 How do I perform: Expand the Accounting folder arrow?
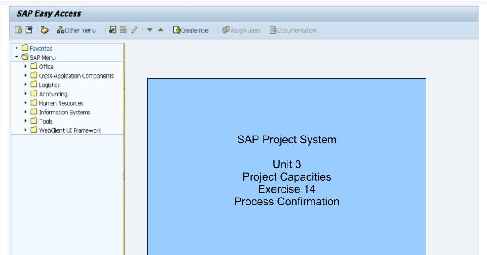[25, 93]
